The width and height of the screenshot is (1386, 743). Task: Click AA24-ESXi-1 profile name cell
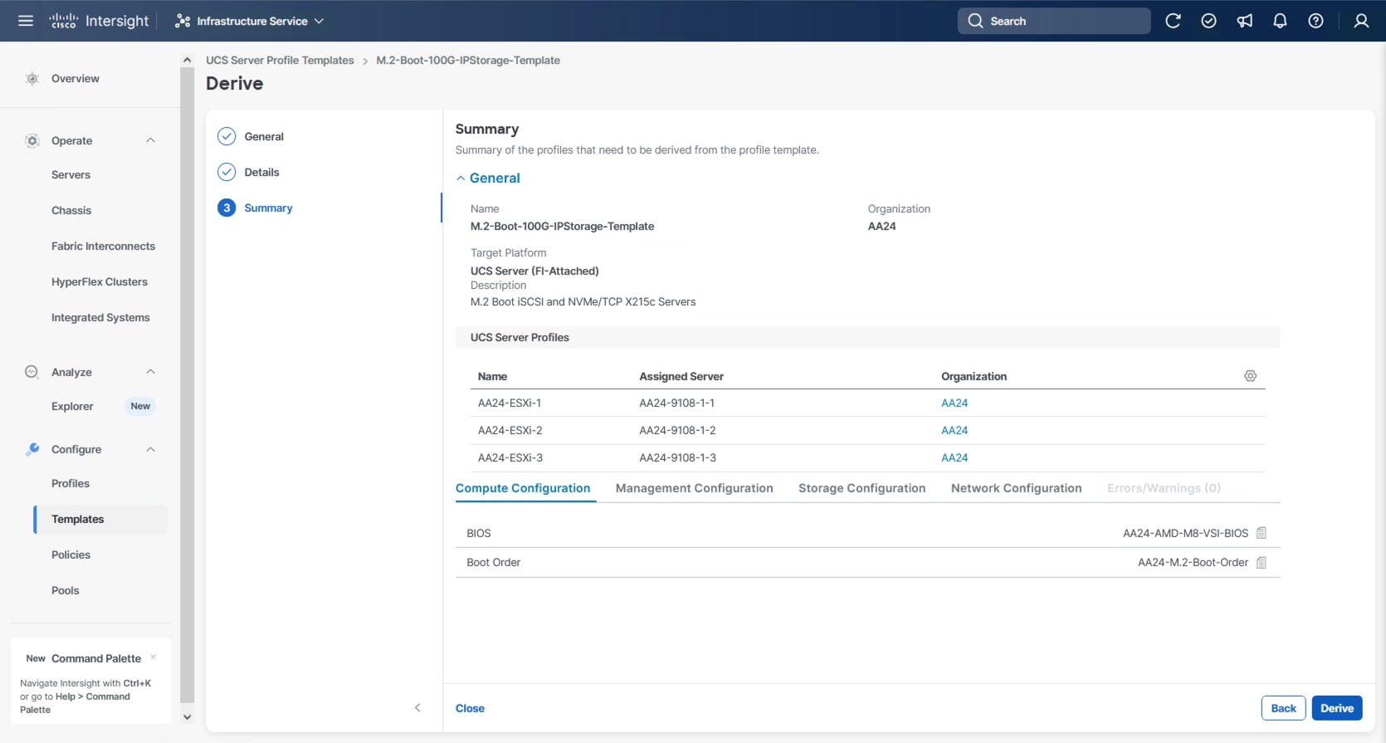coord(510,403)
